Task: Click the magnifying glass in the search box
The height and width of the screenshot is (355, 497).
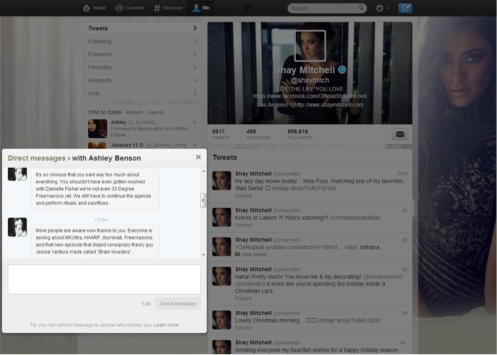Action: 360,8
